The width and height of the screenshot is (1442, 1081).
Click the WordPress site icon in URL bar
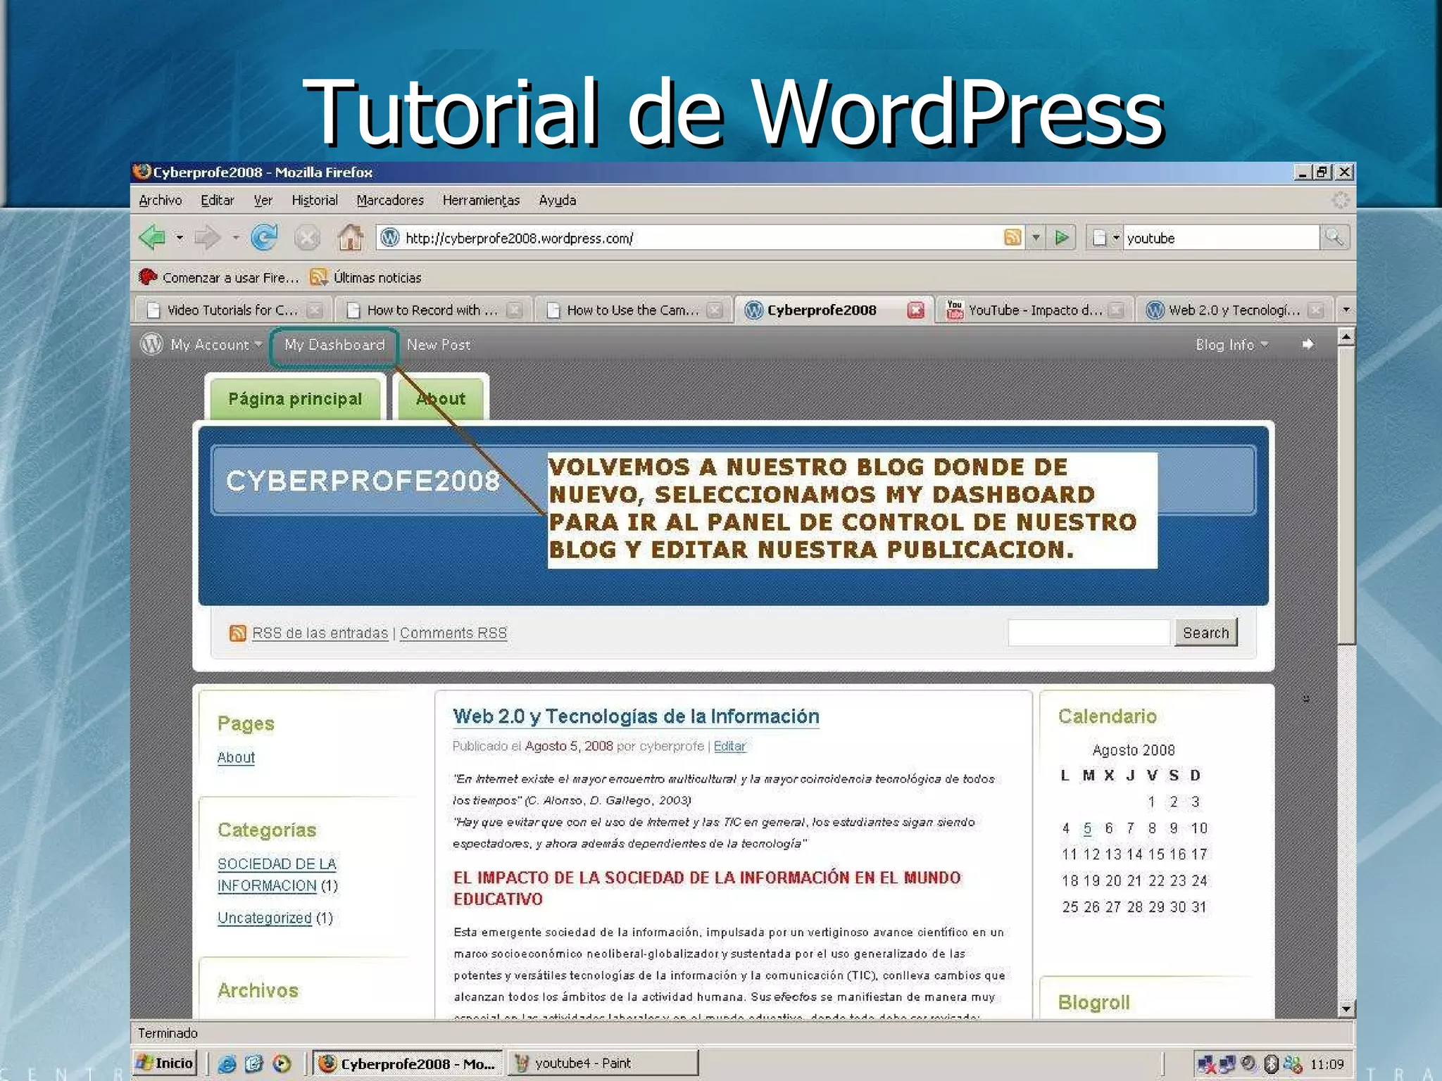389,238
